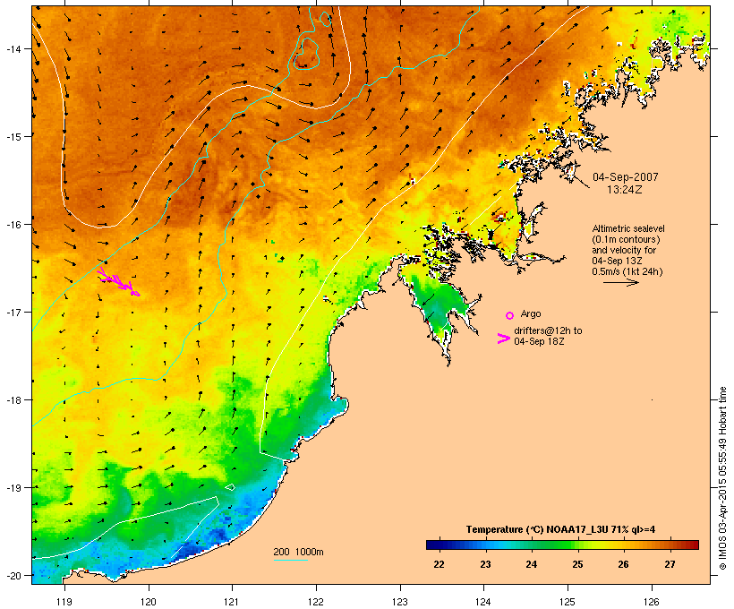Click longitude axis label 125
The width and height of the screenshot is (734, 609).
[568, 602]
